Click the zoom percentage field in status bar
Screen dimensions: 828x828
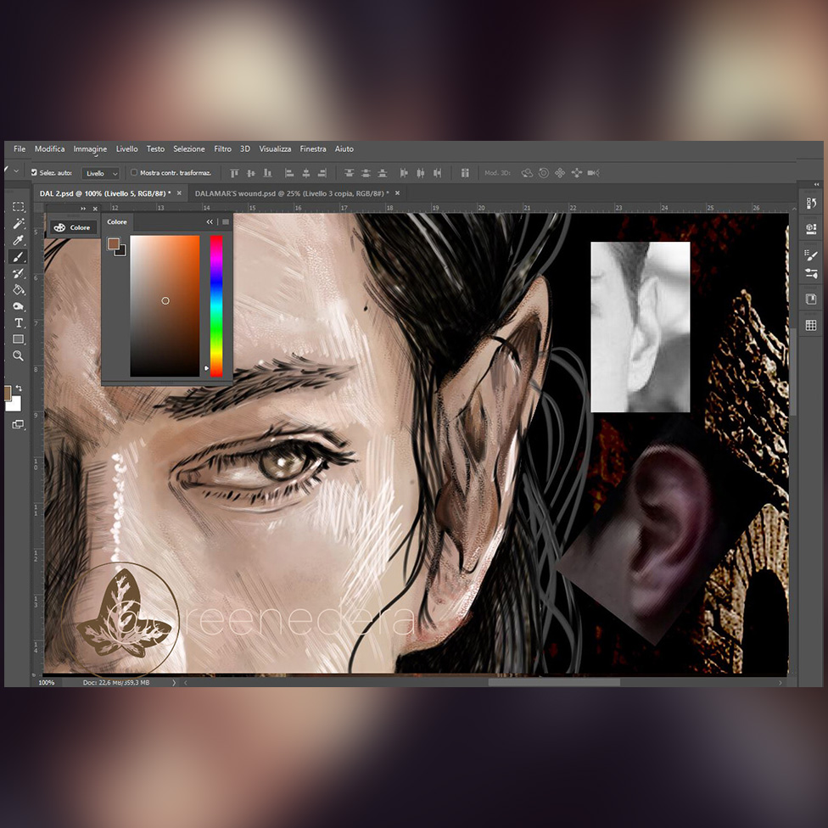tap(47, 682)
